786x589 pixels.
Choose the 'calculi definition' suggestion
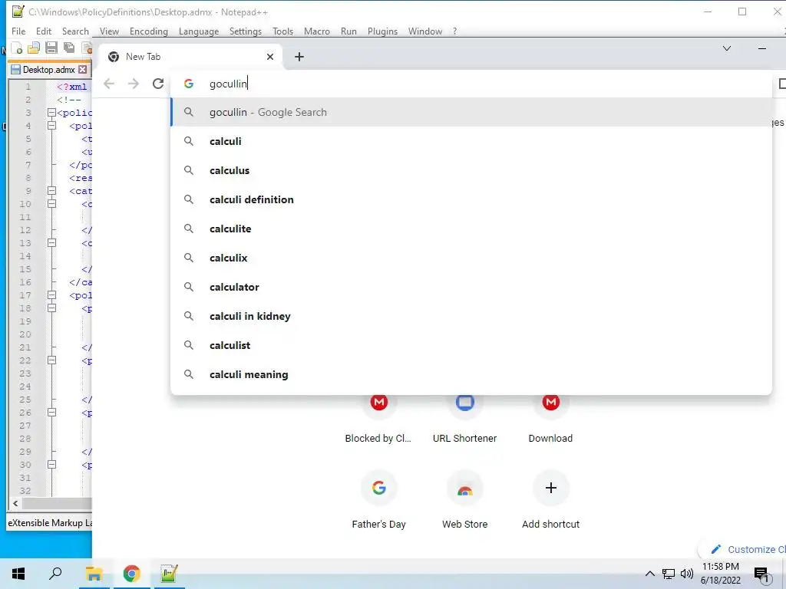tap(471, 199)
